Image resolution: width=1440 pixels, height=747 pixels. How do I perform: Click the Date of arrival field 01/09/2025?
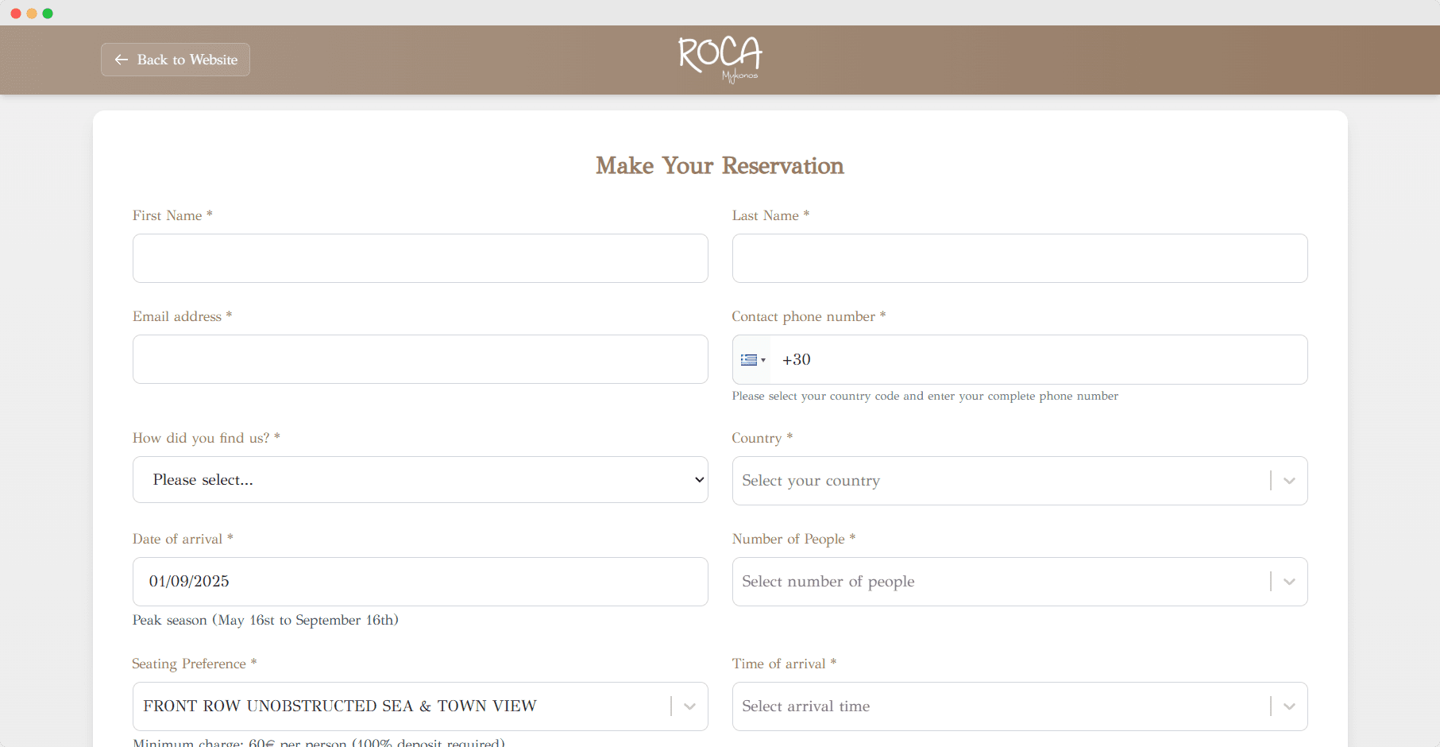420,582
